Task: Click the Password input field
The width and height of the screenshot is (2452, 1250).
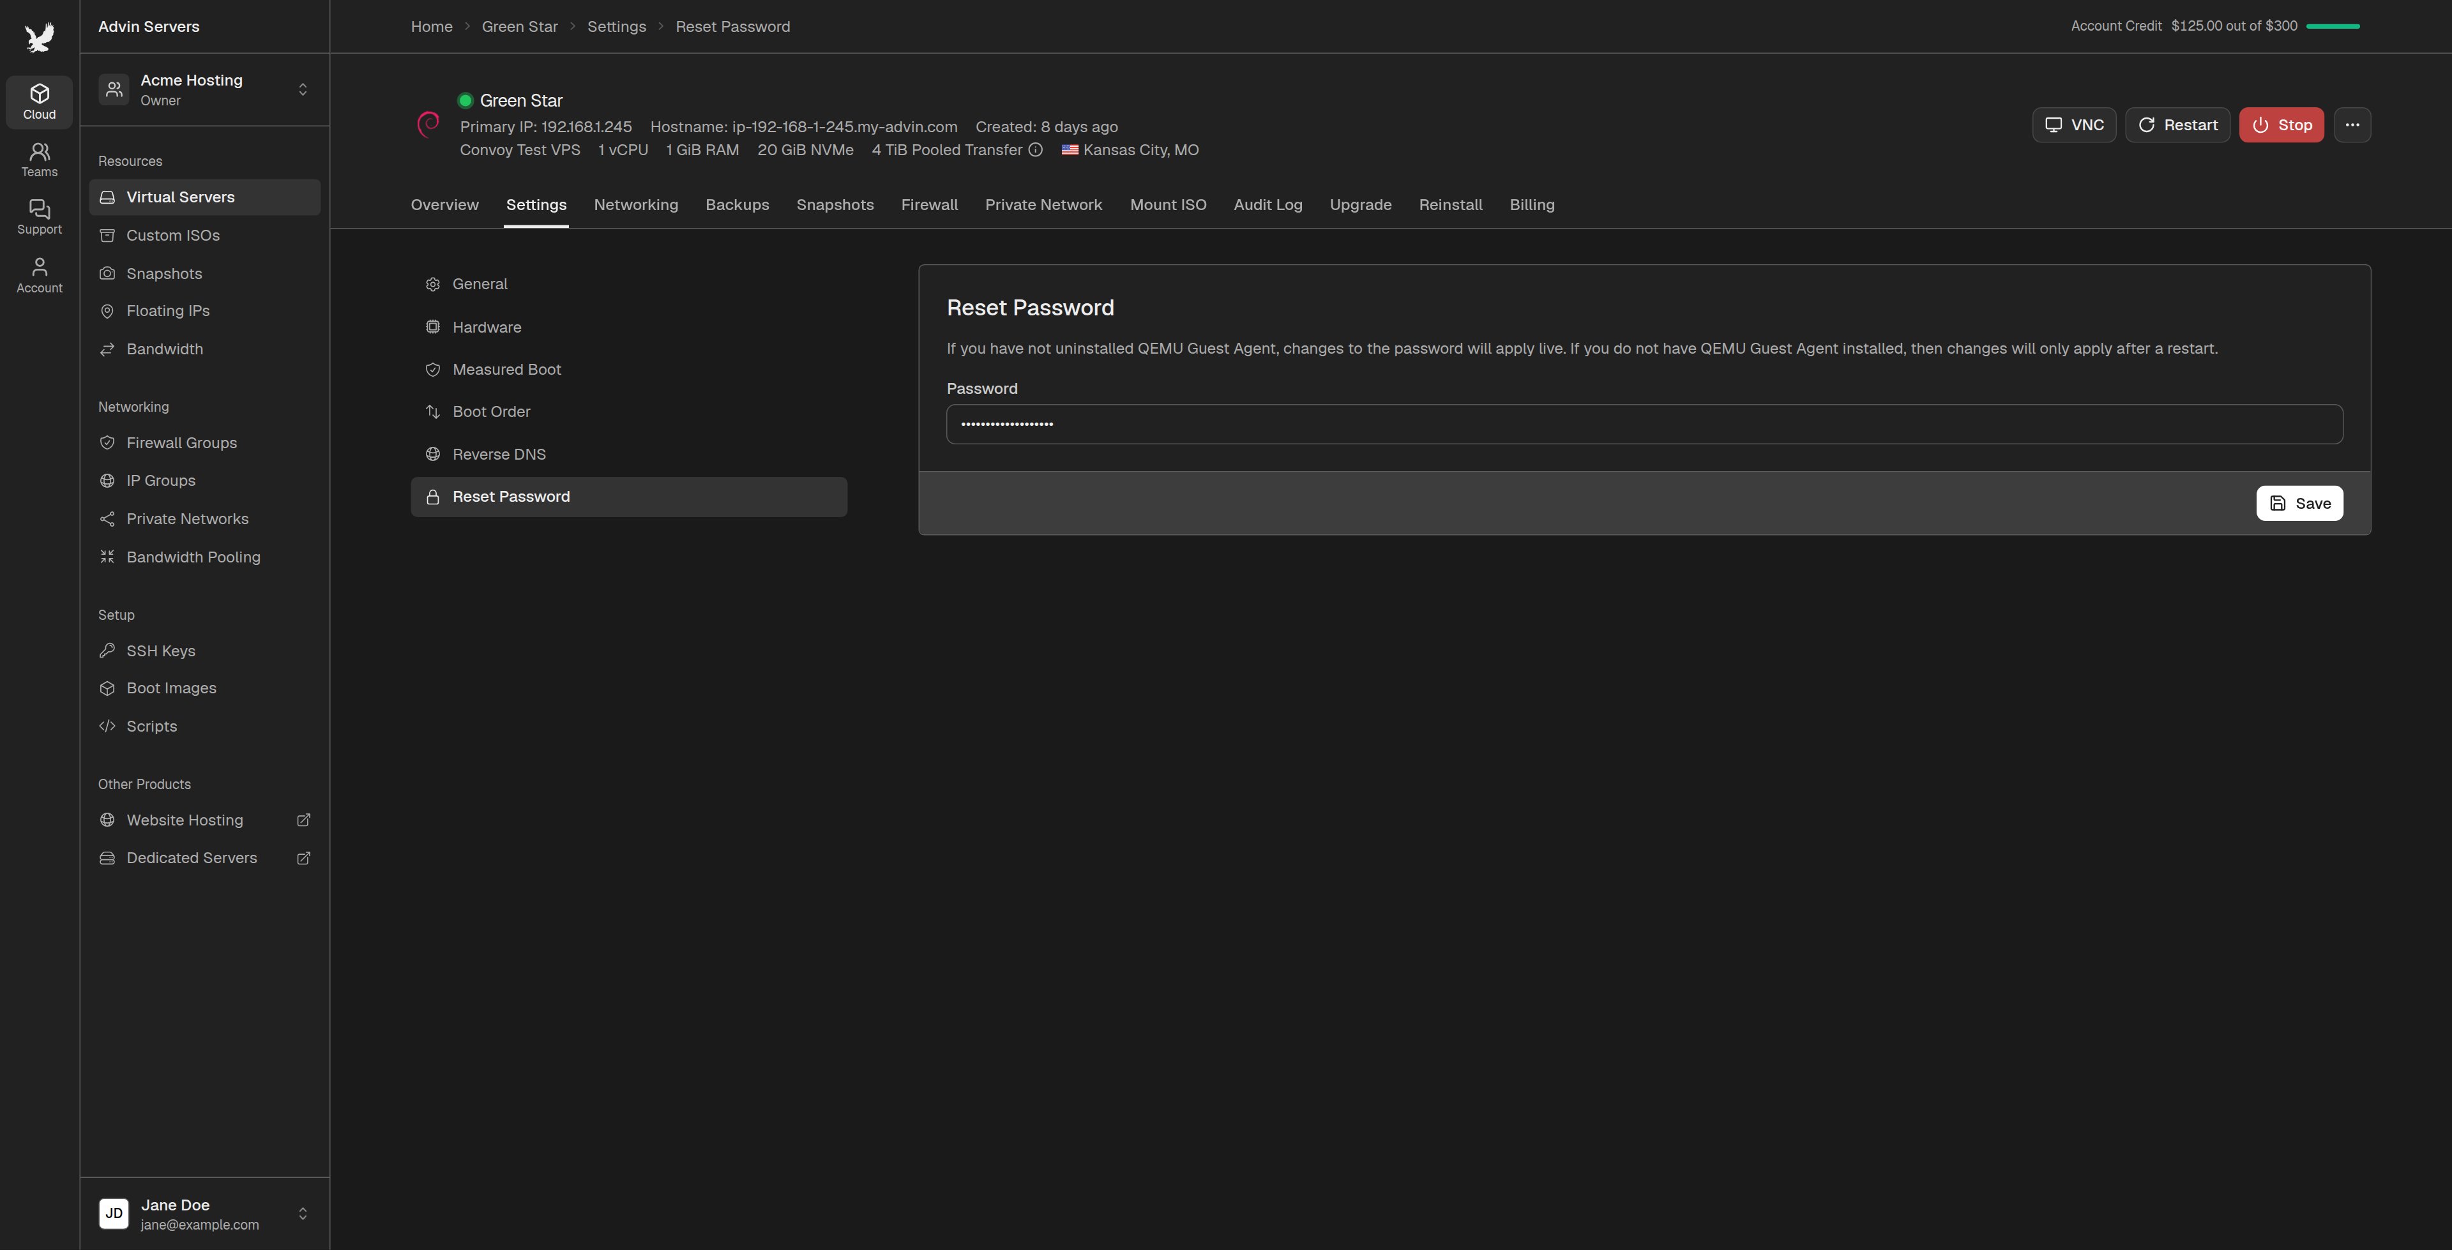Action: (x=1644, y=424)
